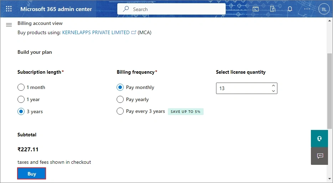
Task: Click the Subscription length label
Action: [39, 72]
